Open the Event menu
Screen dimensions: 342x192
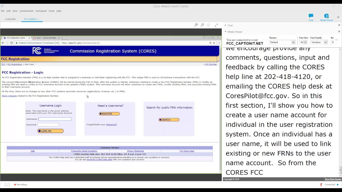click(52, 11)
